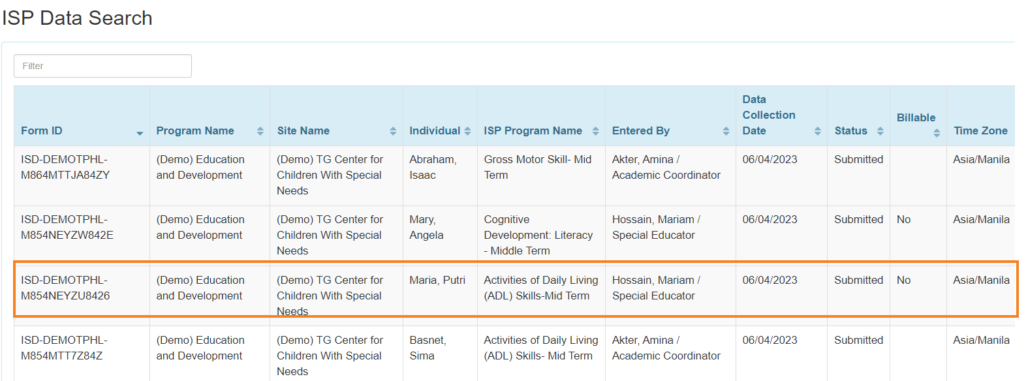Click the ISP Data Search page title
Viewport: 1028px width, 381px height.
tap(78, 18)
